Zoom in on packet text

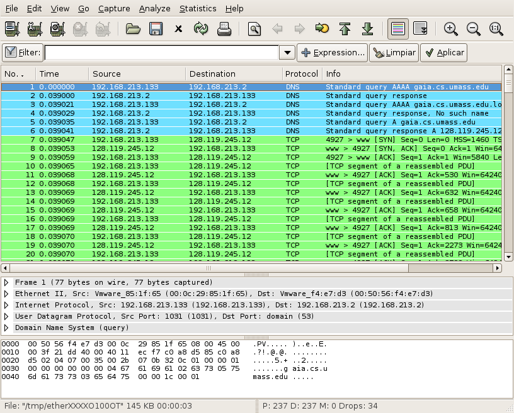tap(451, 29)
